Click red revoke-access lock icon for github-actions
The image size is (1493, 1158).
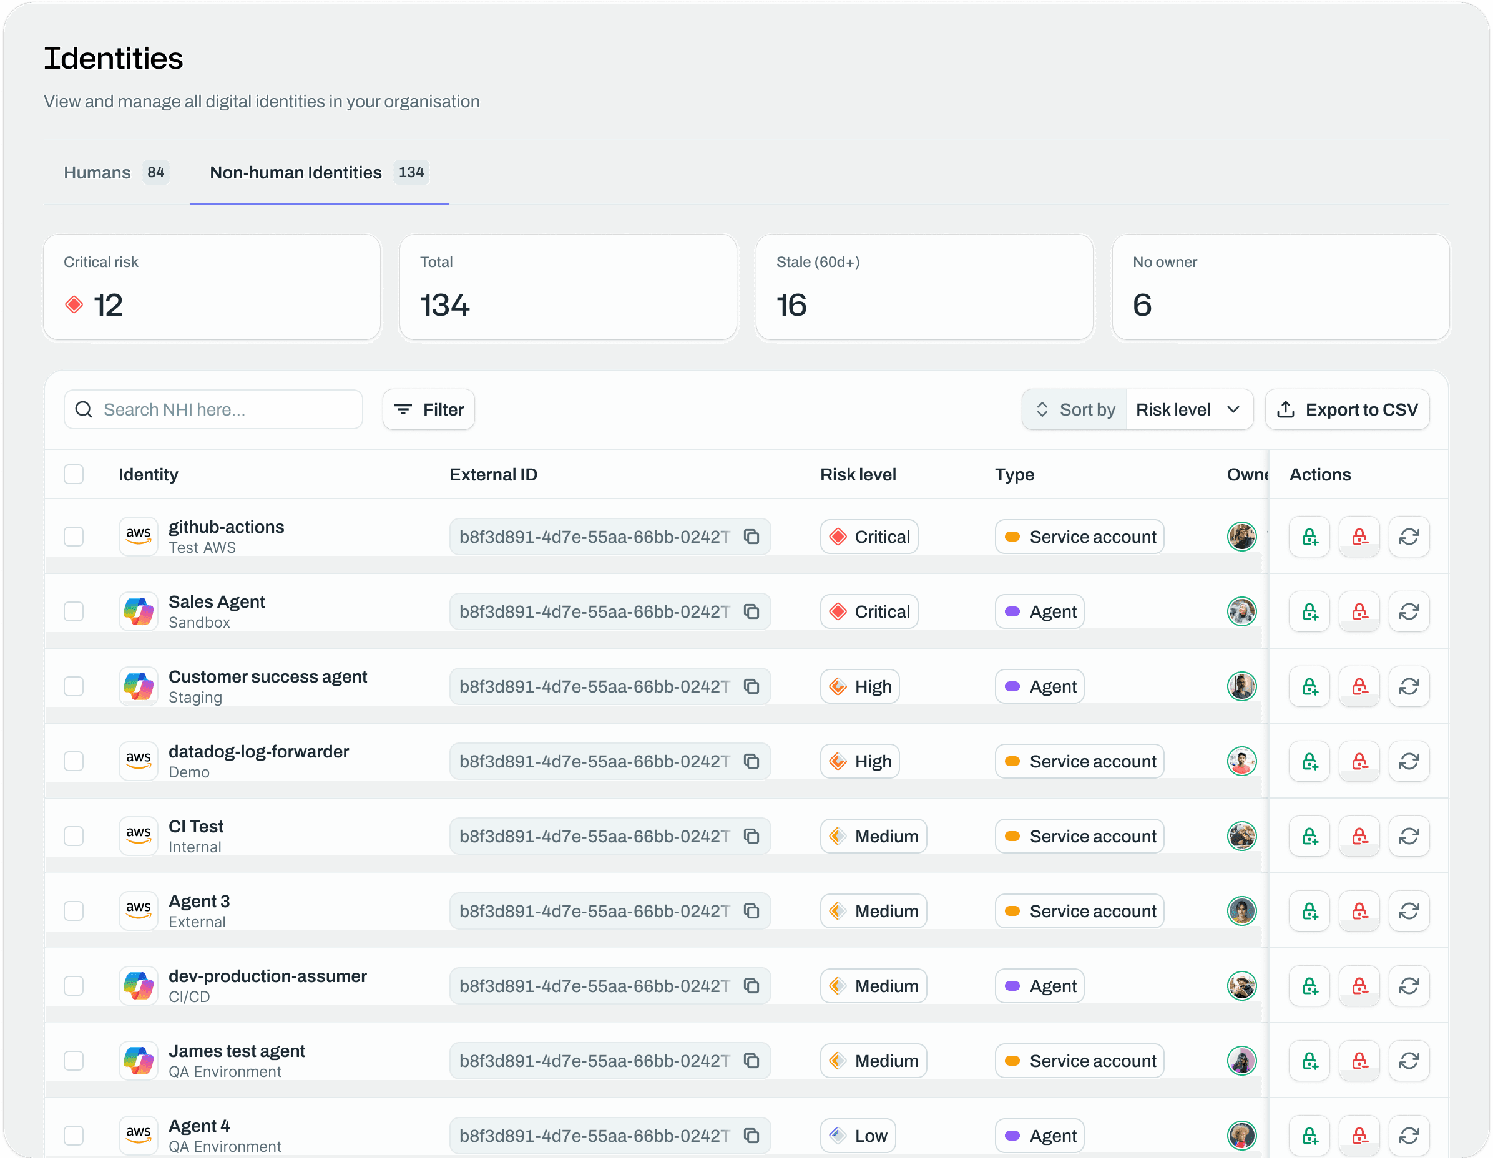1359,537
